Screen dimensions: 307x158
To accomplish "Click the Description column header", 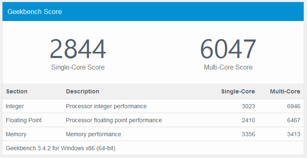I will [x=82, y=91].
